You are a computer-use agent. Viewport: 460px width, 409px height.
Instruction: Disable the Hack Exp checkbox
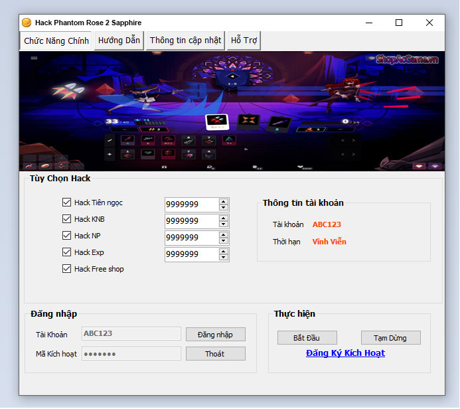point(66,252)
